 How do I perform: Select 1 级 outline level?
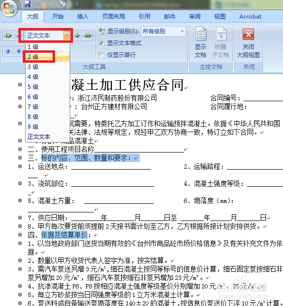48,47
